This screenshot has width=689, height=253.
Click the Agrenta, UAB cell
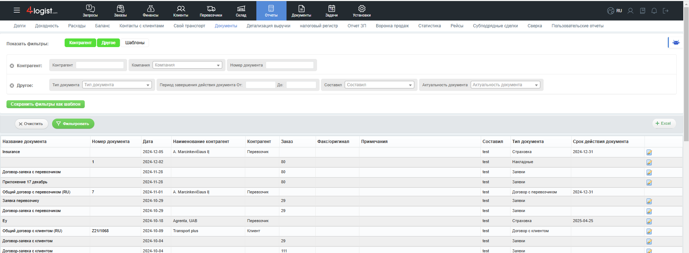coord(185,221)
